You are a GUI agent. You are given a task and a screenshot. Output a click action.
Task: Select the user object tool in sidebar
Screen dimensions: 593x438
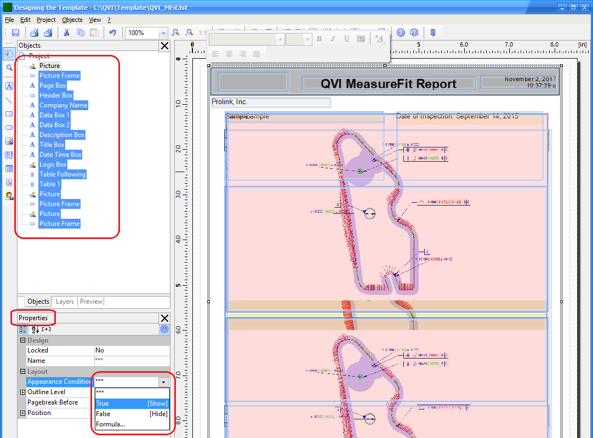9,196
